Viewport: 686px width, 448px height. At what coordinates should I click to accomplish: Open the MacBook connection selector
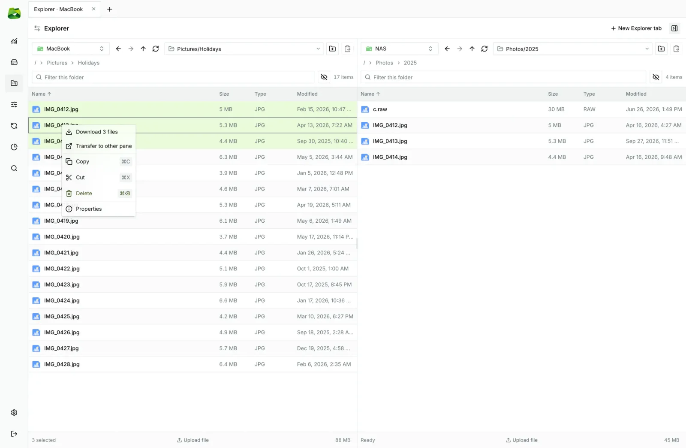click(71, 49)
